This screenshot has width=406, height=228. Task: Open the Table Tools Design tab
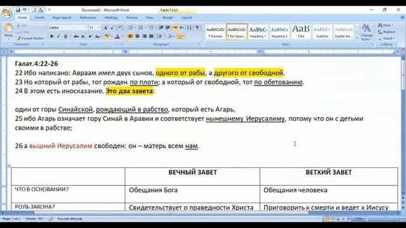coord(167,18)
